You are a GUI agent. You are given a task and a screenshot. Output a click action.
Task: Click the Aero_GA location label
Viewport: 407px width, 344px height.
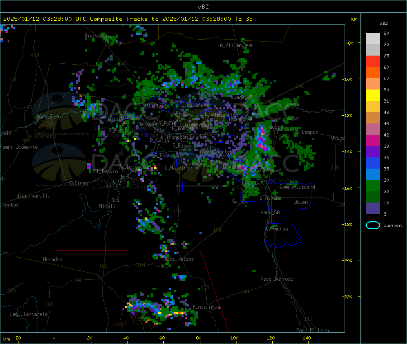(x=270, y=212)
